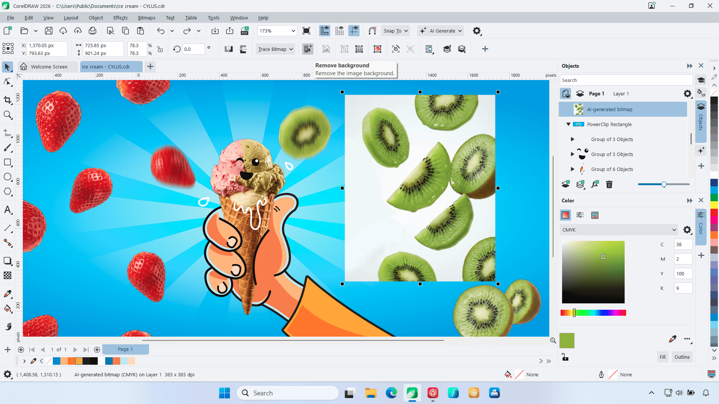Select the Zoom tool in toolbox
The image size is (719, 404).
7,115
